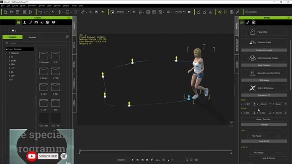This screenshot has height=164, width=292.
Task: Undo the last action
Action: [x=40, y=12]
